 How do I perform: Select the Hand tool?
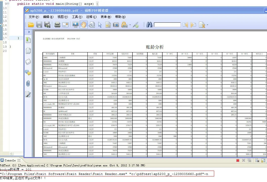pyautogui.click(x=84, y=25)
